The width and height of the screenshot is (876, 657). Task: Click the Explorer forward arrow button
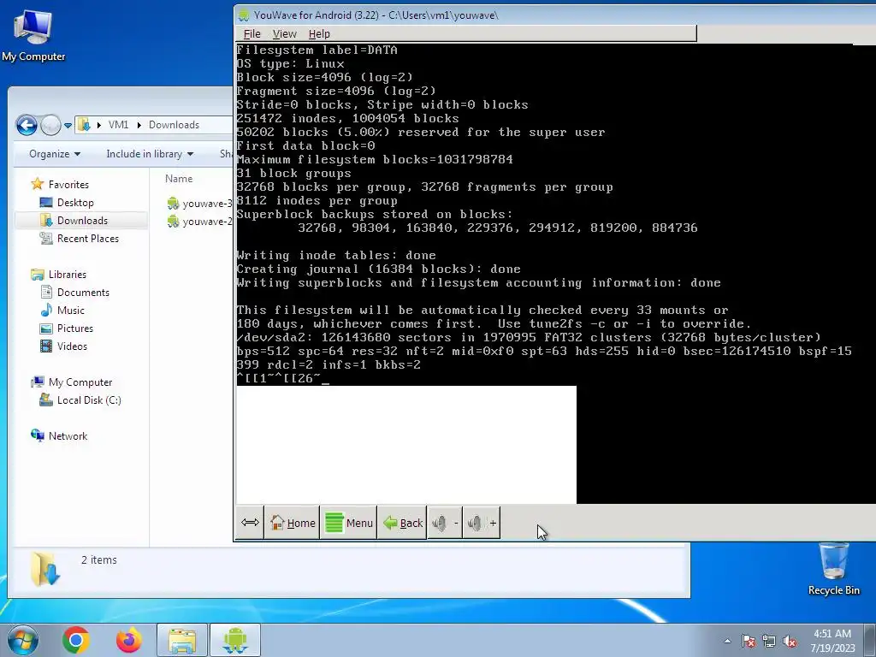(x=50, y=125)
